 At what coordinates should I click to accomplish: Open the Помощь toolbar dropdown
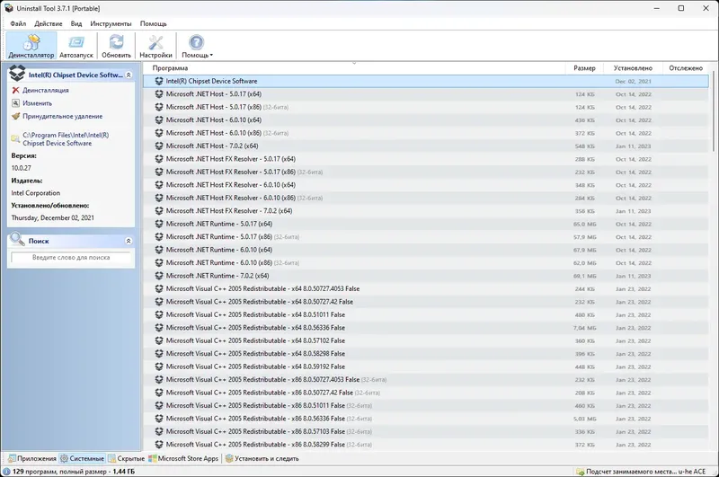(197, 46)
